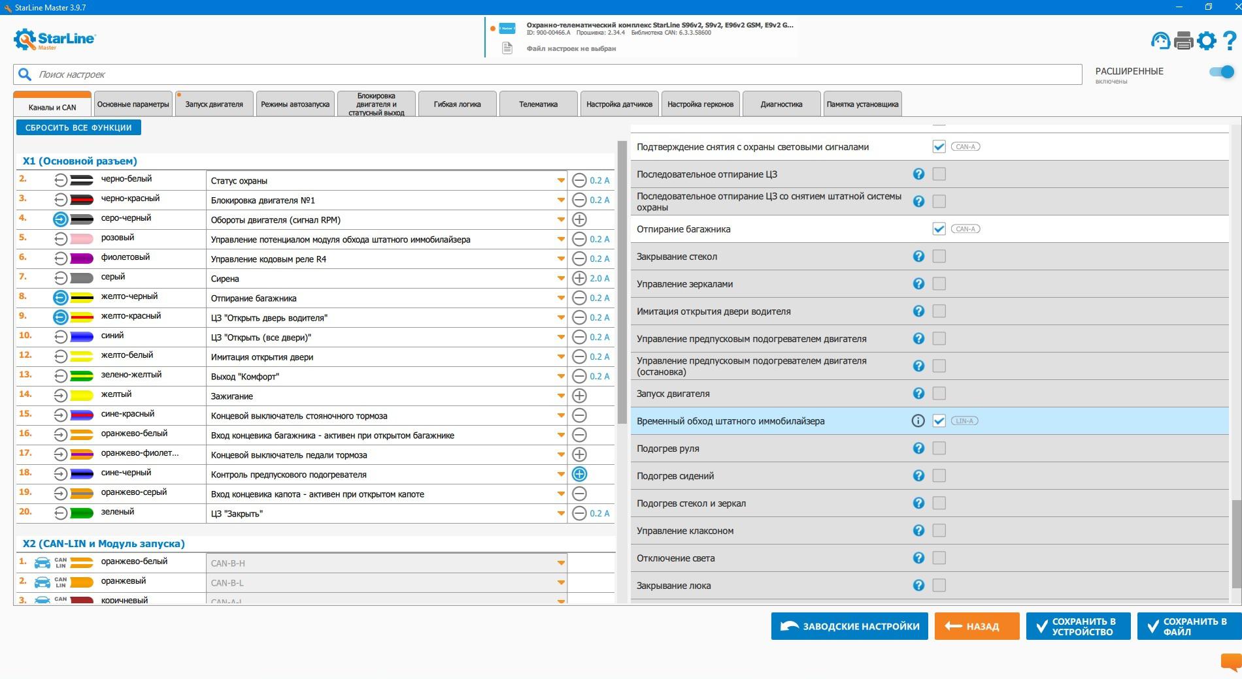Open help icon for Управление зеркалами
The width and height of the screenshot is (1242, 679).
(918, 283)
